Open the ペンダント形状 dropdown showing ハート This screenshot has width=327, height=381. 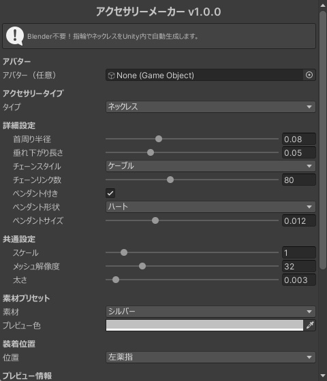[x=211, y=207]
